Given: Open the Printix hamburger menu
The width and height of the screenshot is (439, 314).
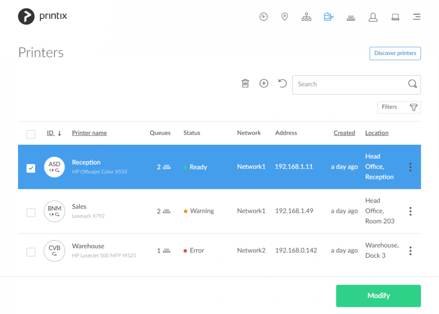Looking at the screenshot, I should [416, 16].
